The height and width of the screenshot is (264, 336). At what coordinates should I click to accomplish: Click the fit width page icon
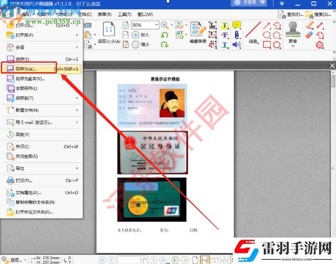pos(126,35)
